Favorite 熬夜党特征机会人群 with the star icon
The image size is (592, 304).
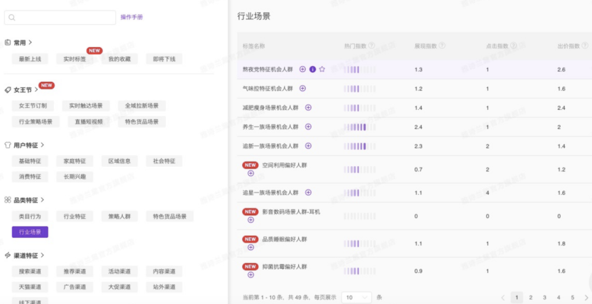(x=322, y=69)
